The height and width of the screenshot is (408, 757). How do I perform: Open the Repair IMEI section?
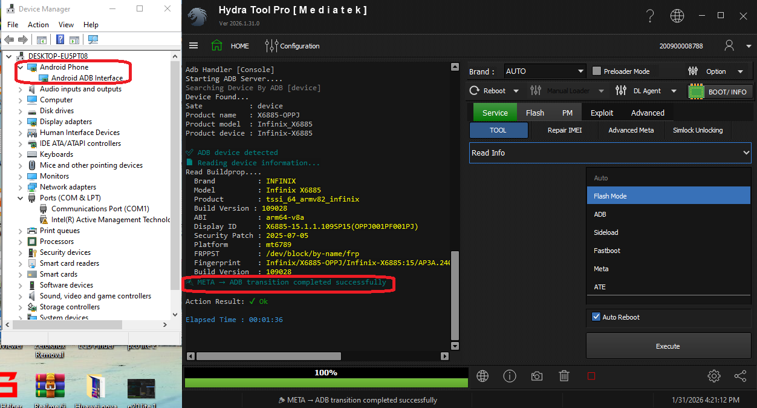point(565,130)
